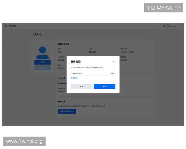Click the 上传照片 button under avatar
186x149 pixels.
[x=42, y=62]
